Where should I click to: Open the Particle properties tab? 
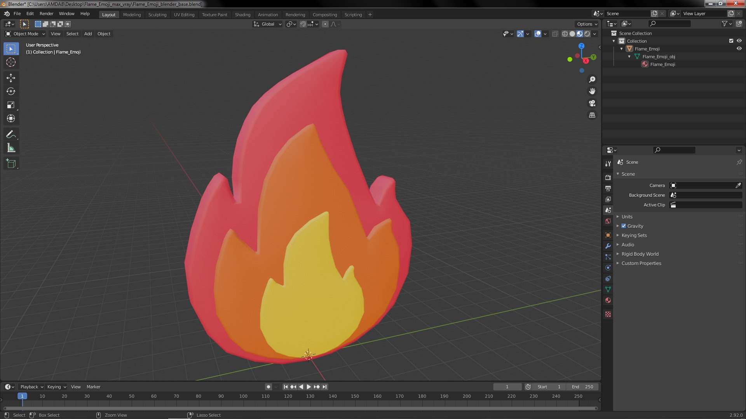click(608, 257)
